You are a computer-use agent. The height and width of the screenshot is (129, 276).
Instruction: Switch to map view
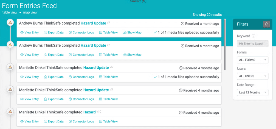click(x=30, y=12)
